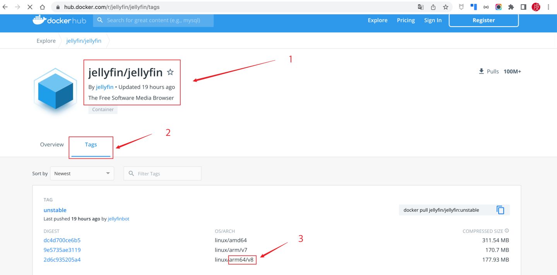This screenshot has height=275, width=557.
Task: Open the jellyfin publisher link
Action: coord(105,87)
